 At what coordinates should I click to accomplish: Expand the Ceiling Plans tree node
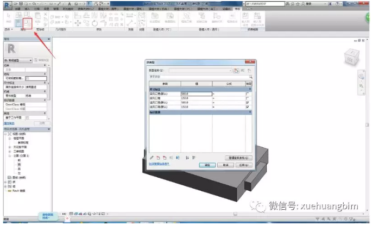[10, 147]
